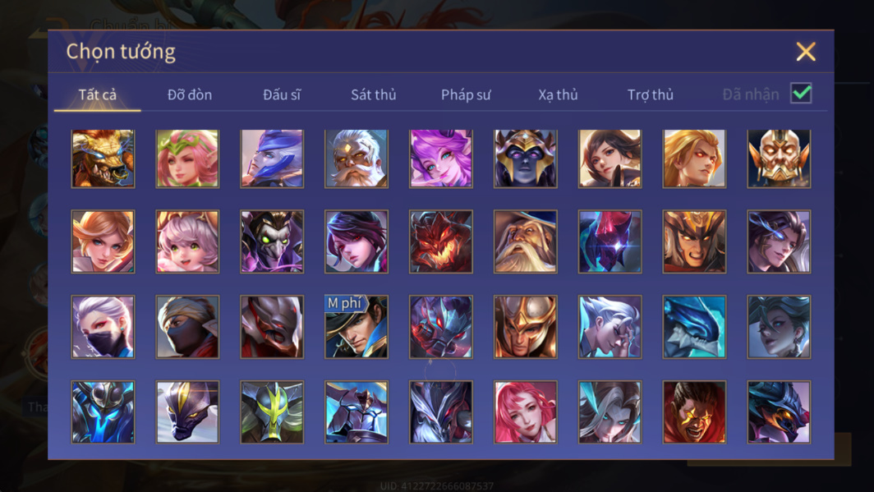Select the golden boar hero portrait

103,159
